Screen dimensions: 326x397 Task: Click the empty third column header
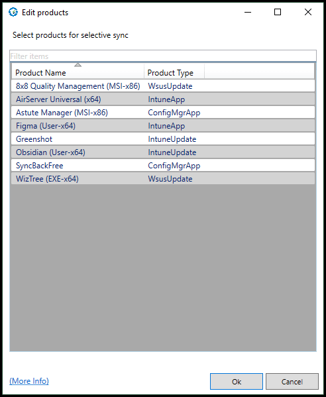click(x=259, y=73)
